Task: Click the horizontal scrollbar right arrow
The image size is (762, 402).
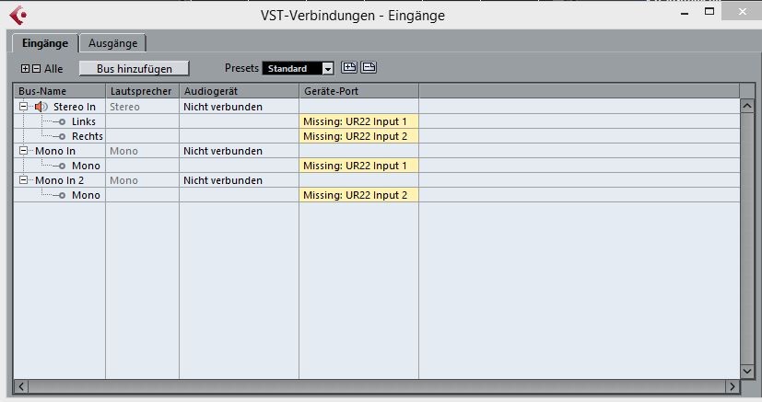Action: click(733, 386)
